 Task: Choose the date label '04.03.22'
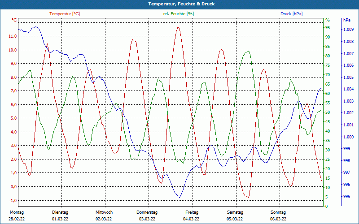tap(191, 219)
